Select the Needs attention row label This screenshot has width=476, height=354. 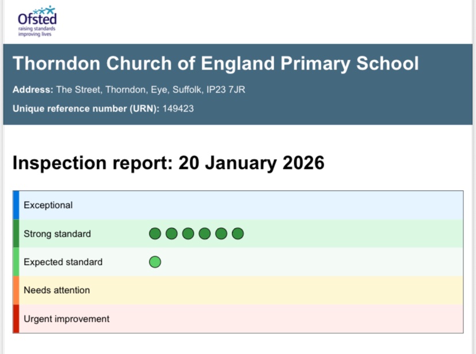pyautogui.click(x=56, y=290)
